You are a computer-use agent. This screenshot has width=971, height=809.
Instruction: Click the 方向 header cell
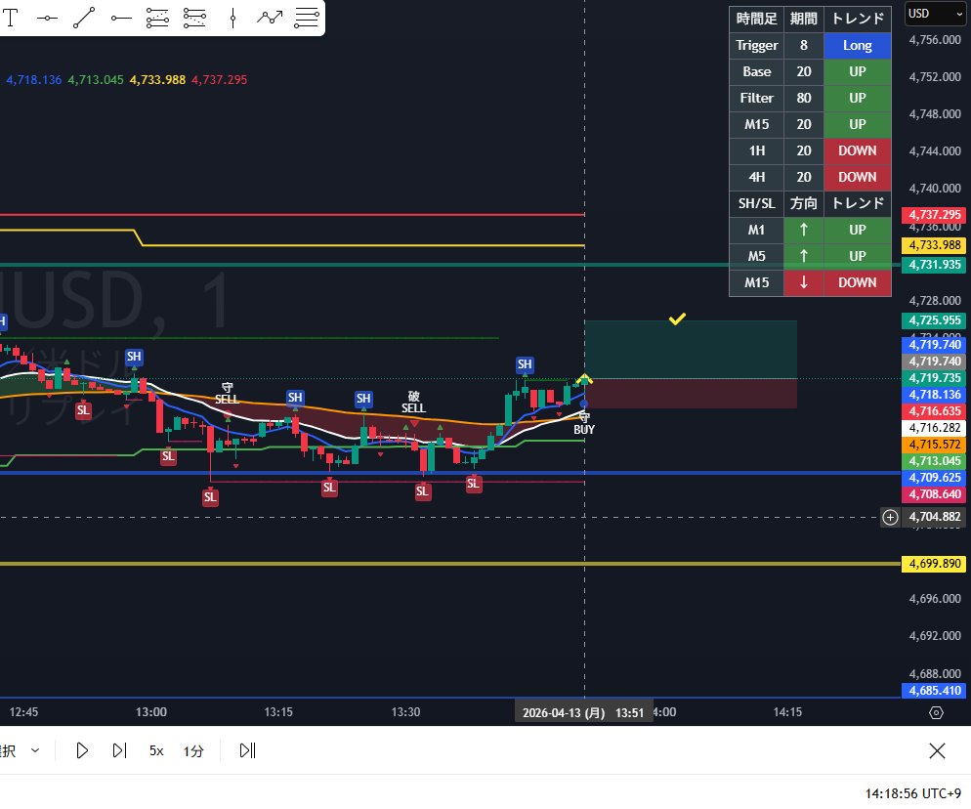click(x=804, y=203)
